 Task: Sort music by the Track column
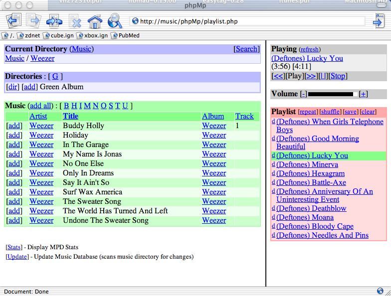pyautogui.click(x=244, y=116)
